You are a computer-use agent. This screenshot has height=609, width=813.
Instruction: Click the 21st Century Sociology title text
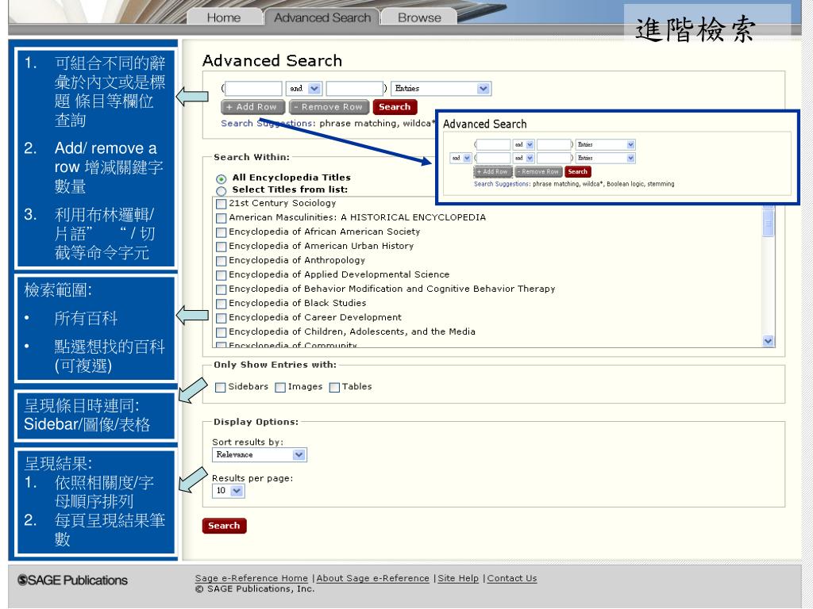click(283, 204)
